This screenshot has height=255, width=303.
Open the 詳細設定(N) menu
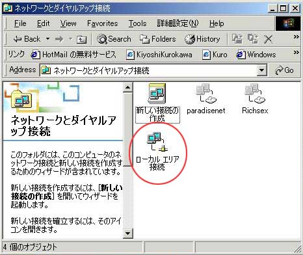tap(178, 23)
